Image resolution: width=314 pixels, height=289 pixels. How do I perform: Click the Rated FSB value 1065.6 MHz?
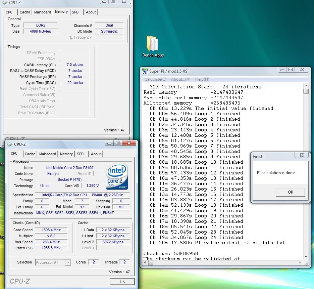click(51, 248)
